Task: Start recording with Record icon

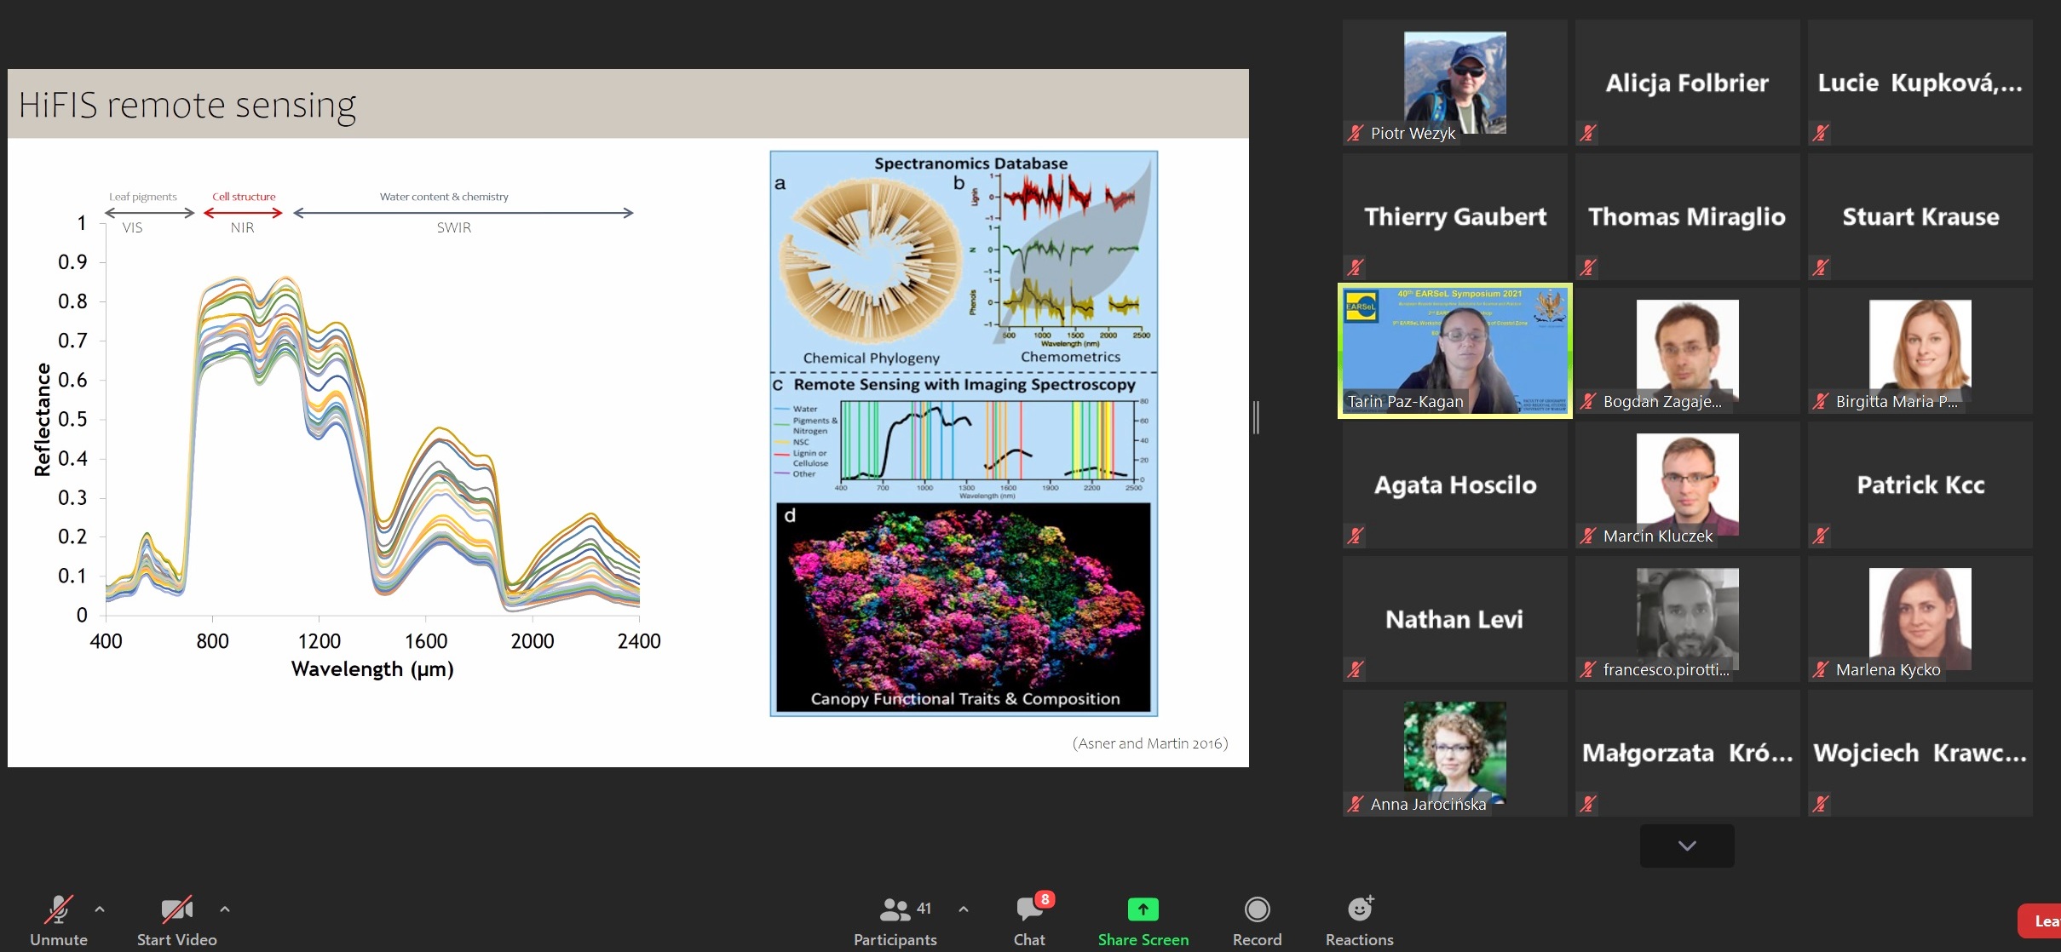Action: pos(1257,909)
